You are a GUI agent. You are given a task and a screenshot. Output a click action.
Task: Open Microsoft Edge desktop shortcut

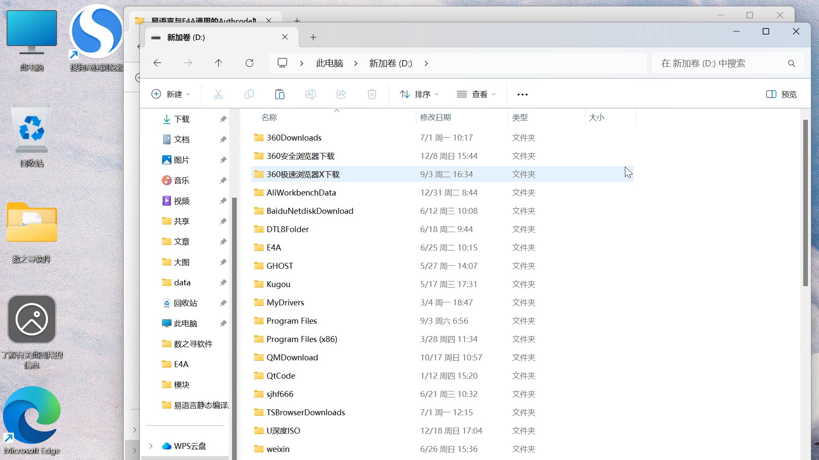click(x=32, y=421)
